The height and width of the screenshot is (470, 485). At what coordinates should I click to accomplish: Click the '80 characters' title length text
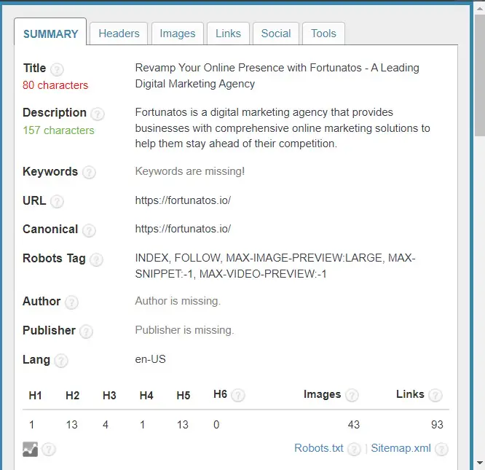55,85
